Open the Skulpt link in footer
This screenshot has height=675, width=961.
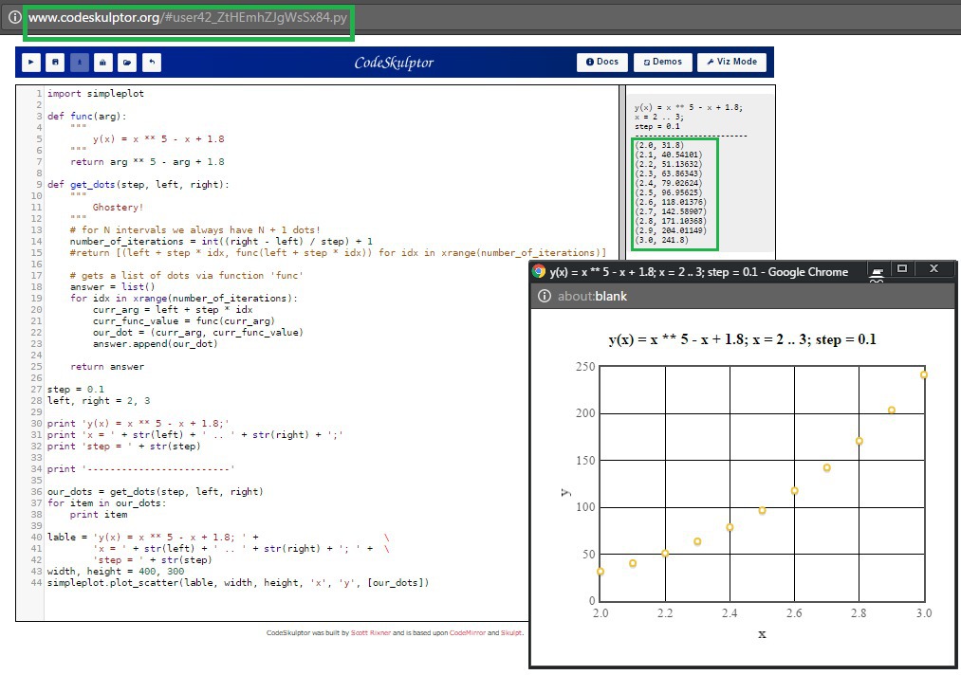click(511, 632)
